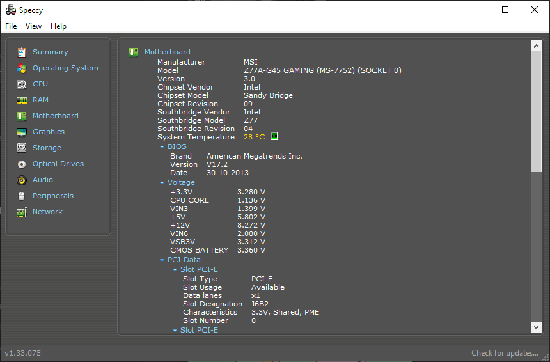Open the Peripherals section
550x362 pixels.
click(x=53, y=196)
